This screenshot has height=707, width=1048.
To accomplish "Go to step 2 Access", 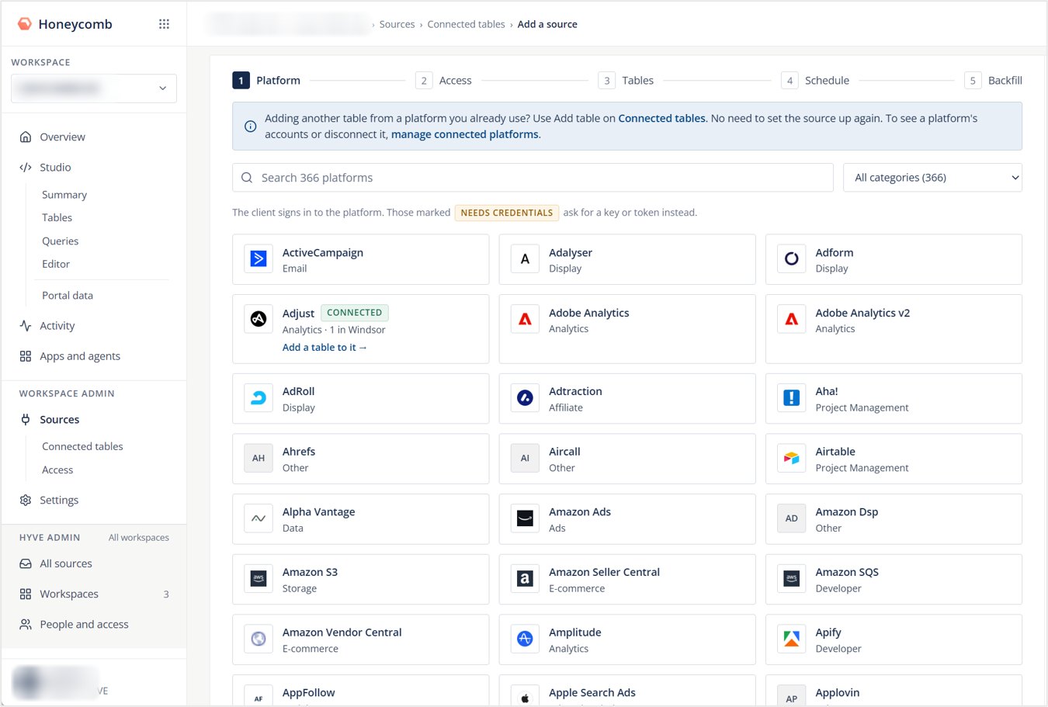I will (x=443, y=81).
